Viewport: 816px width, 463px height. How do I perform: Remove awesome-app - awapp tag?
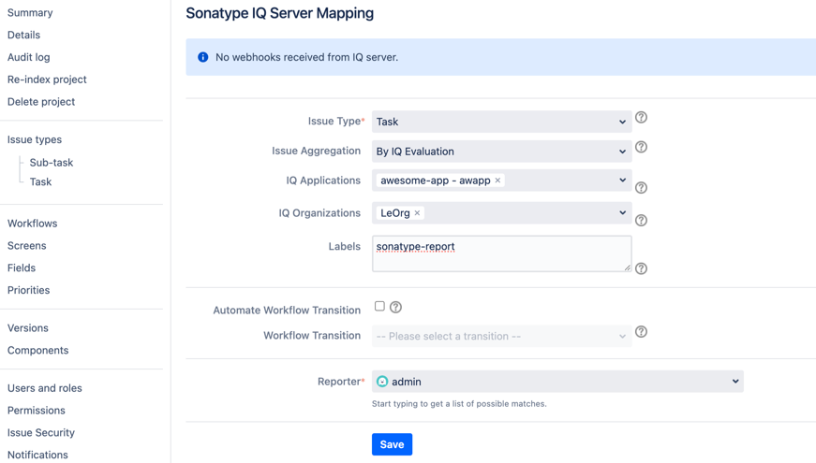(x=497, y=181)
